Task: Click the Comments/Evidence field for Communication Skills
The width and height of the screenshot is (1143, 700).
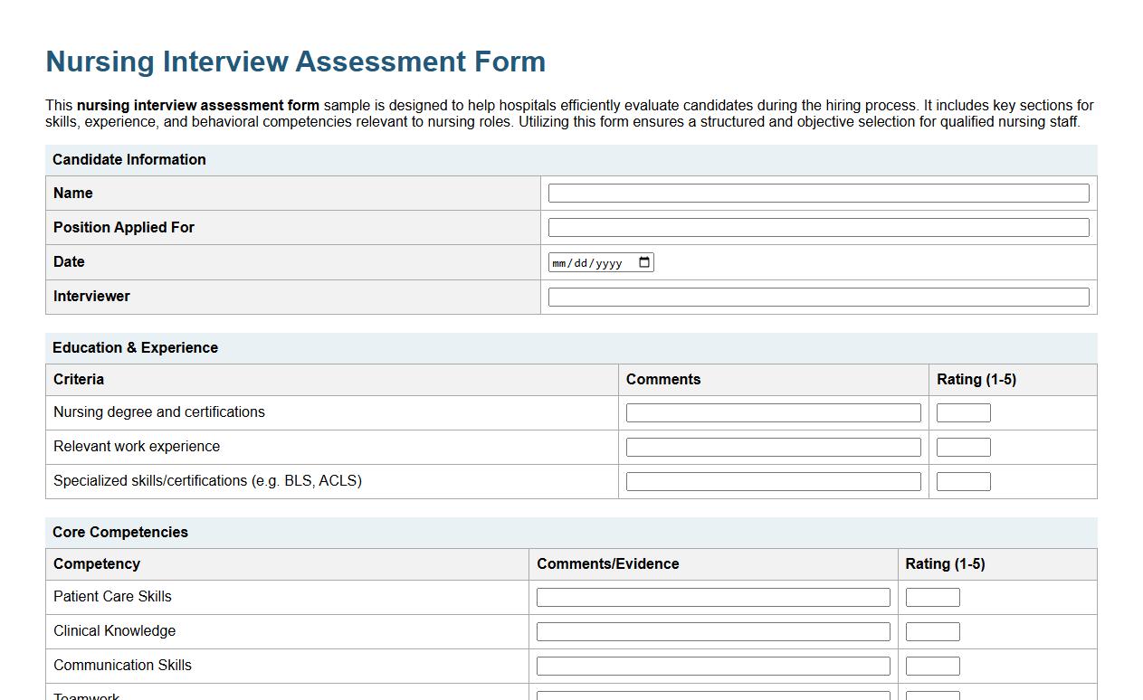Action: [713, 665]
